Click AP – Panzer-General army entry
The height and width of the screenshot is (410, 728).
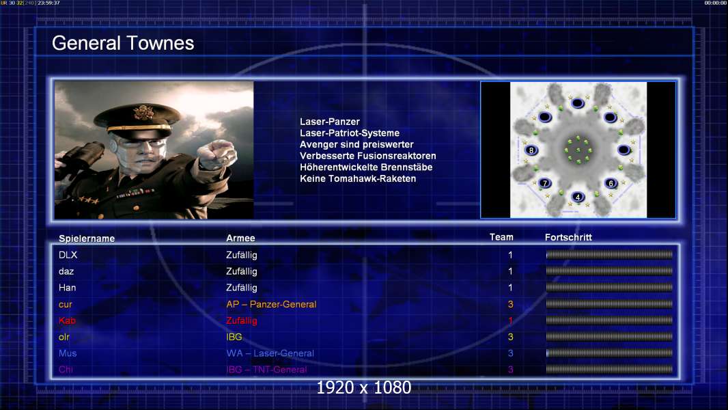coord(271,304)
